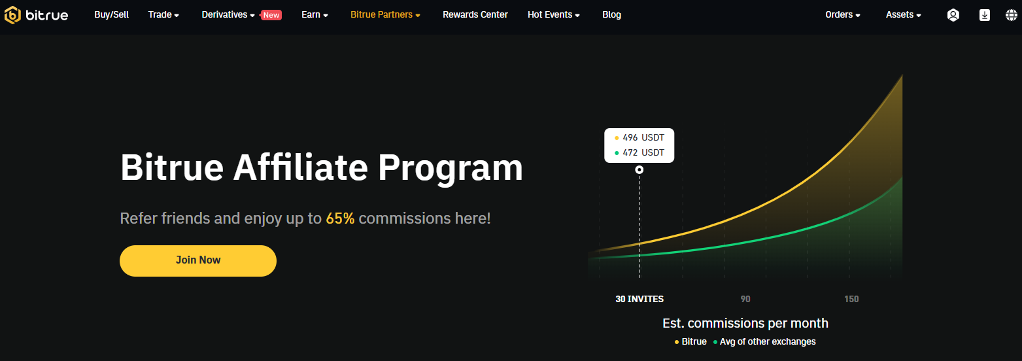The height and width of the screenshot is (361, 1022).
Task: Expand the Hot Events dropdown
Action: pyautogui.click(x=554, y=14)
